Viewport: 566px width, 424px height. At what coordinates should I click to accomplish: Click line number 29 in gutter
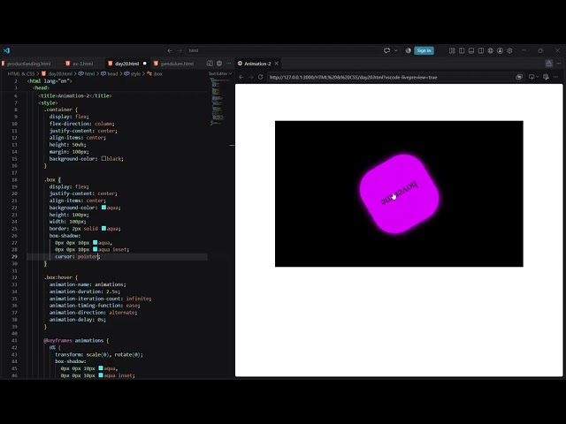(x=14, y=256)
